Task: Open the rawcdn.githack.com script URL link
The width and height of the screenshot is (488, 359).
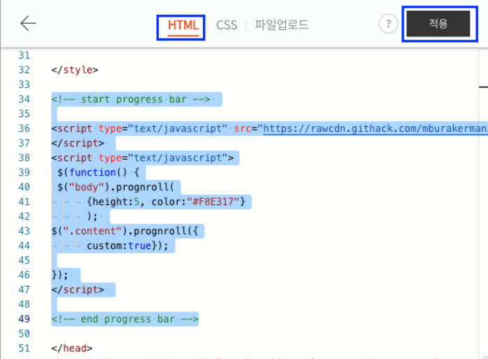Action: [x=375, y=128]
